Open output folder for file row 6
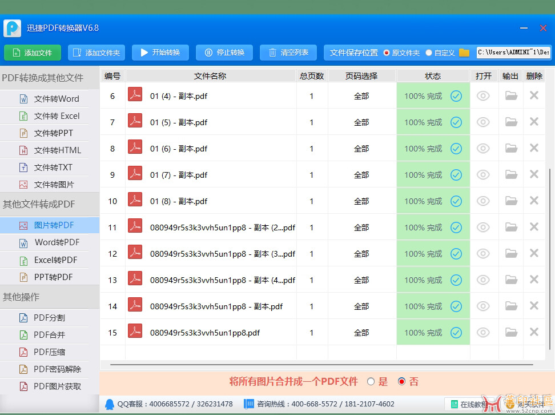The image size is (555, 415). (x=511, y=96)
